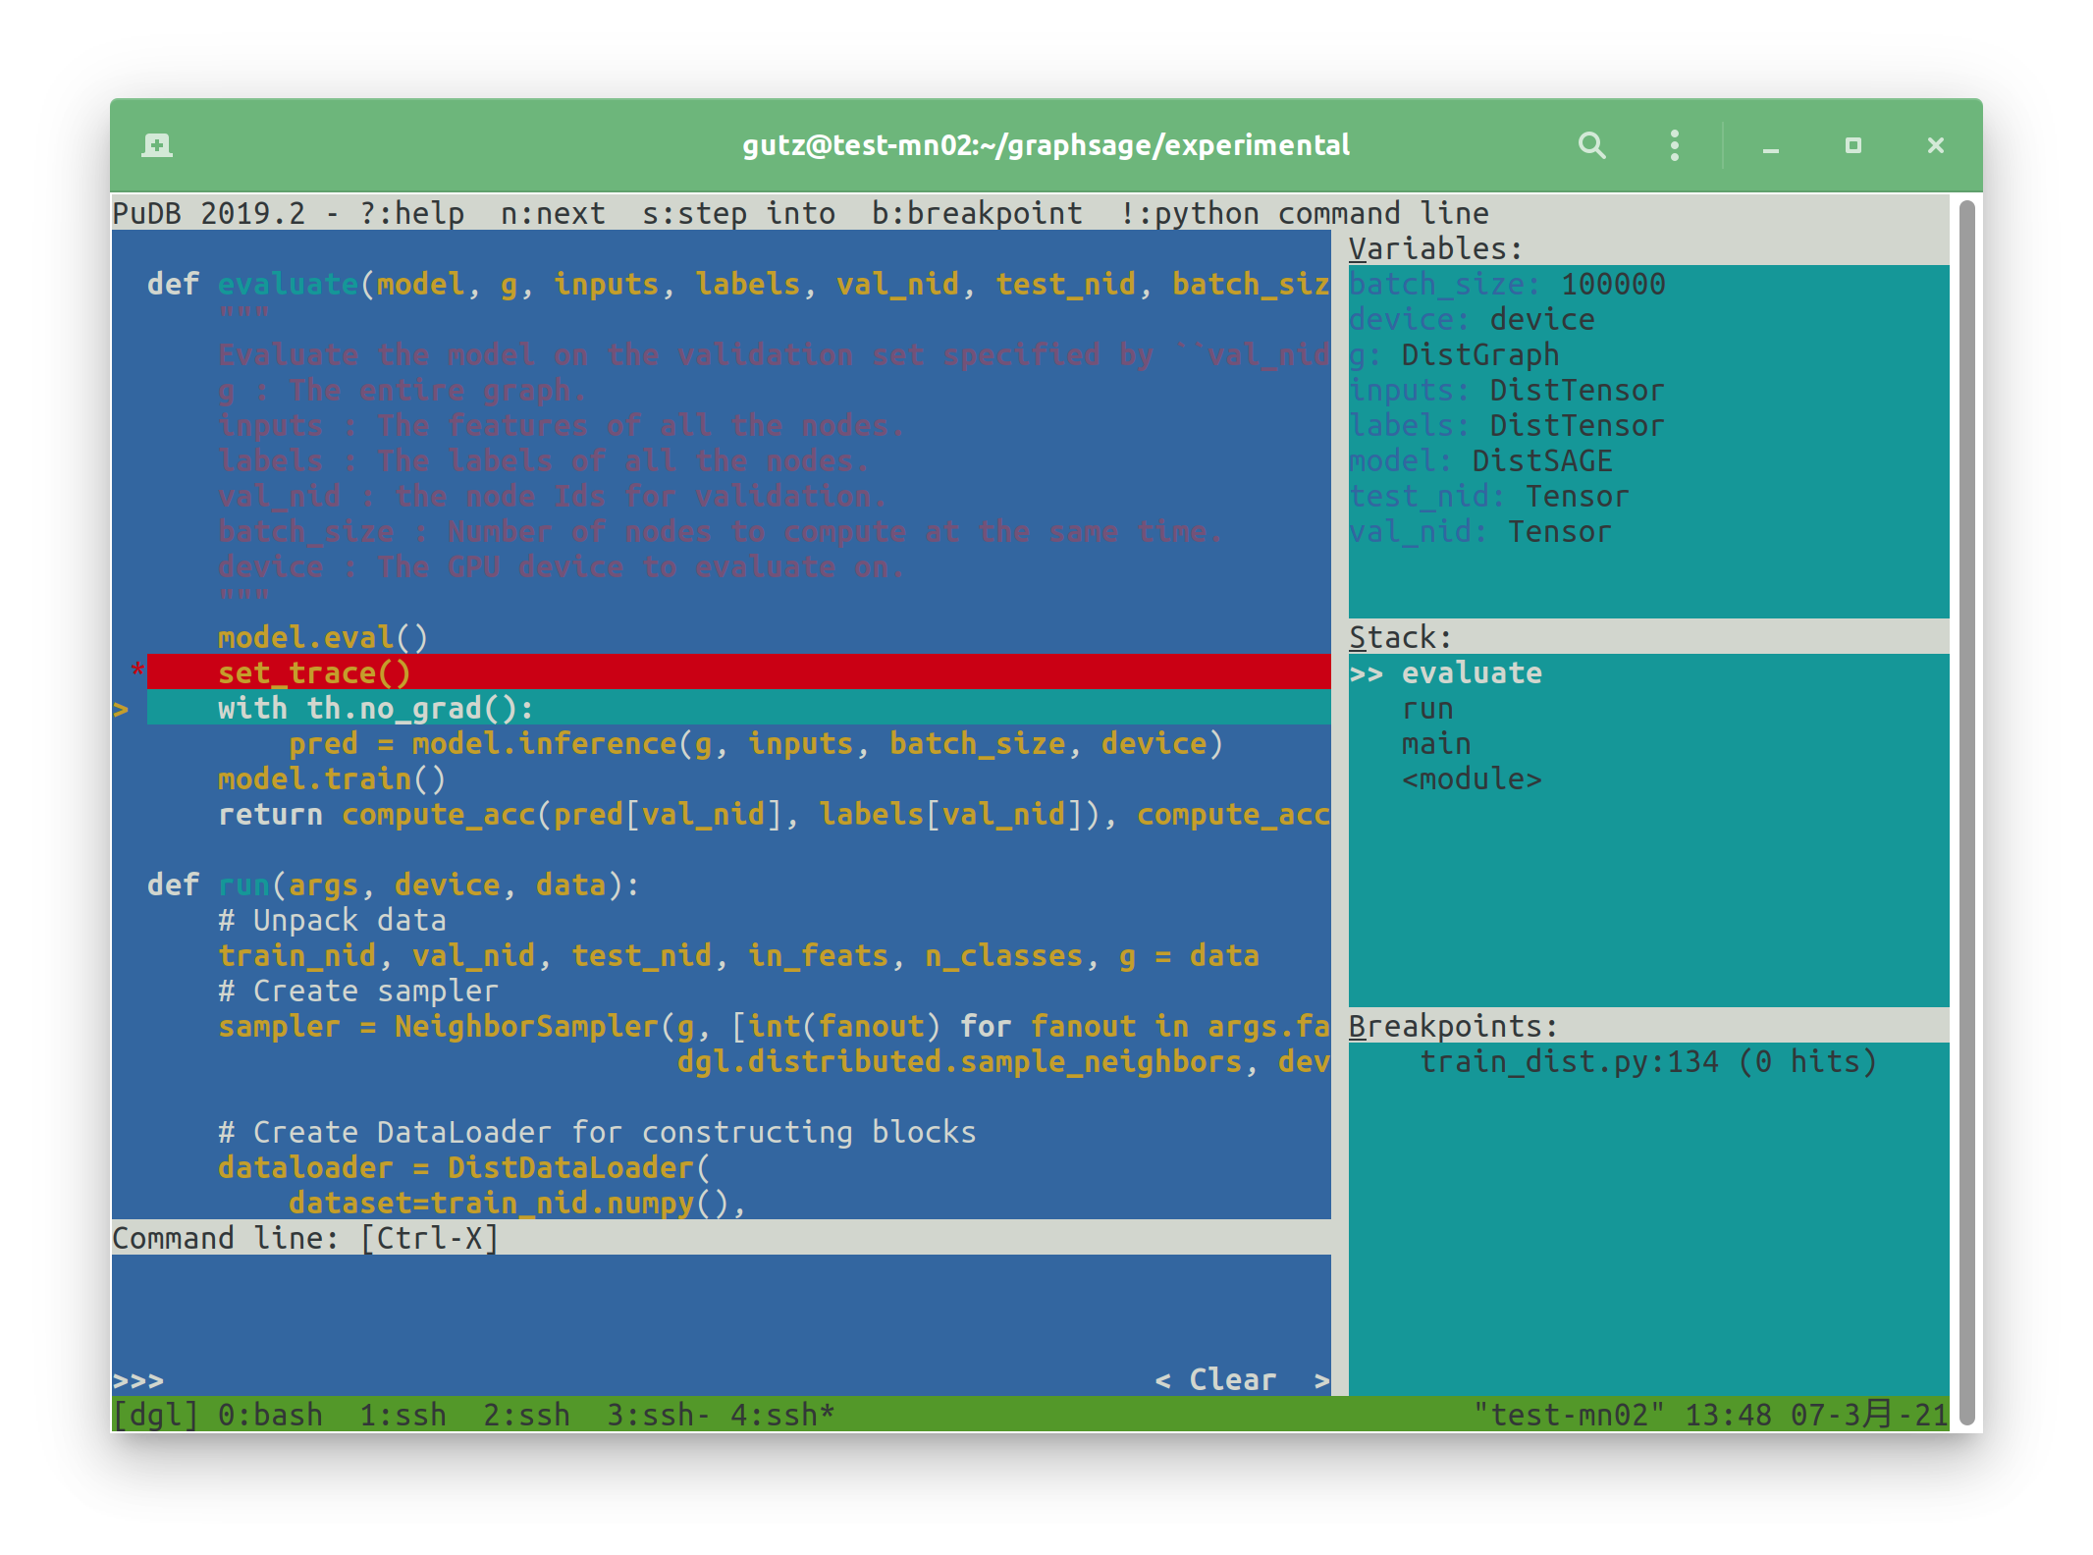Viewport: 2093px width, 1555px height.
Task: Click the 'return compute_acc' line
Action: [774, 814]
